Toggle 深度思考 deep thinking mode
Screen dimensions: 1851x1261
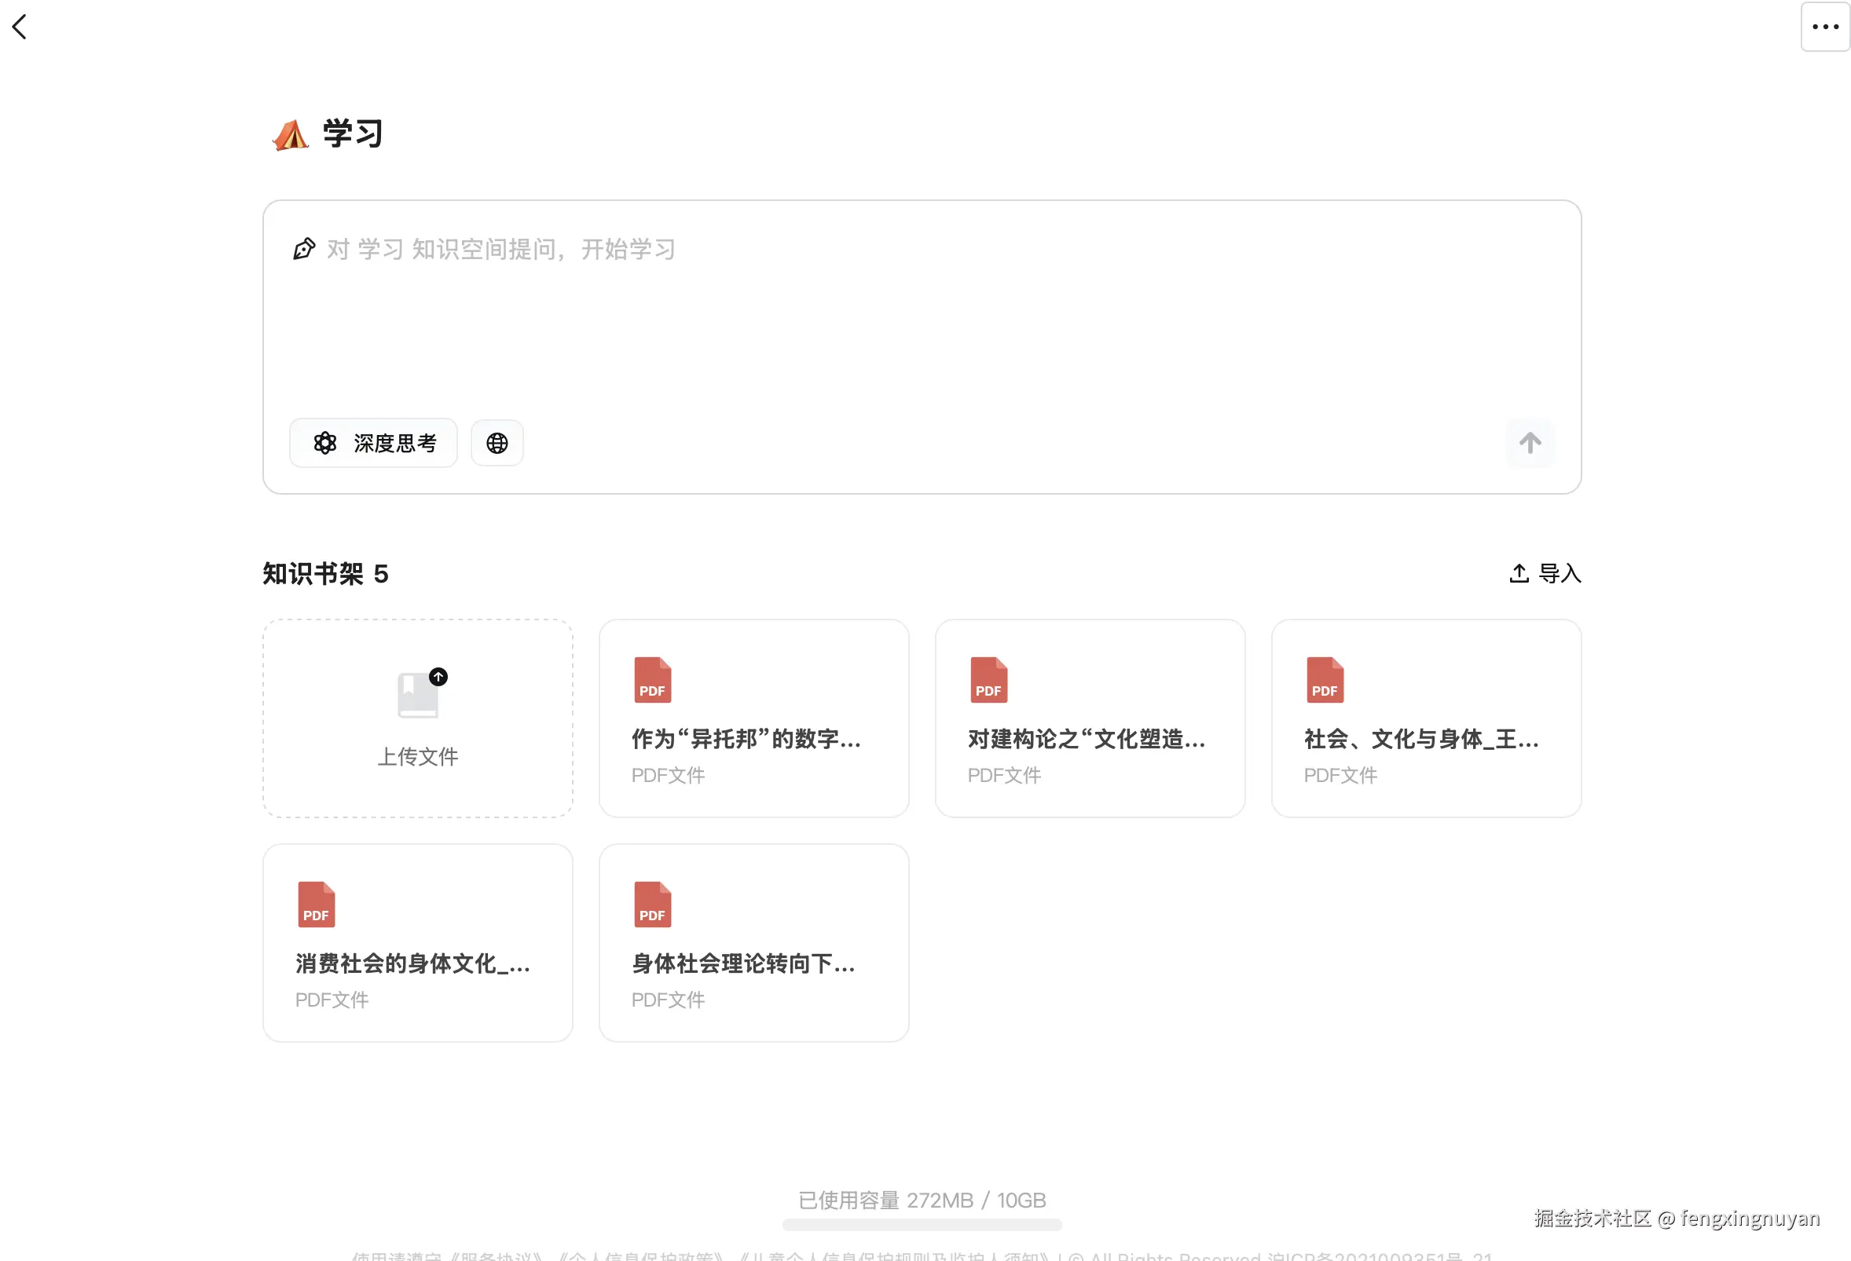372,443
